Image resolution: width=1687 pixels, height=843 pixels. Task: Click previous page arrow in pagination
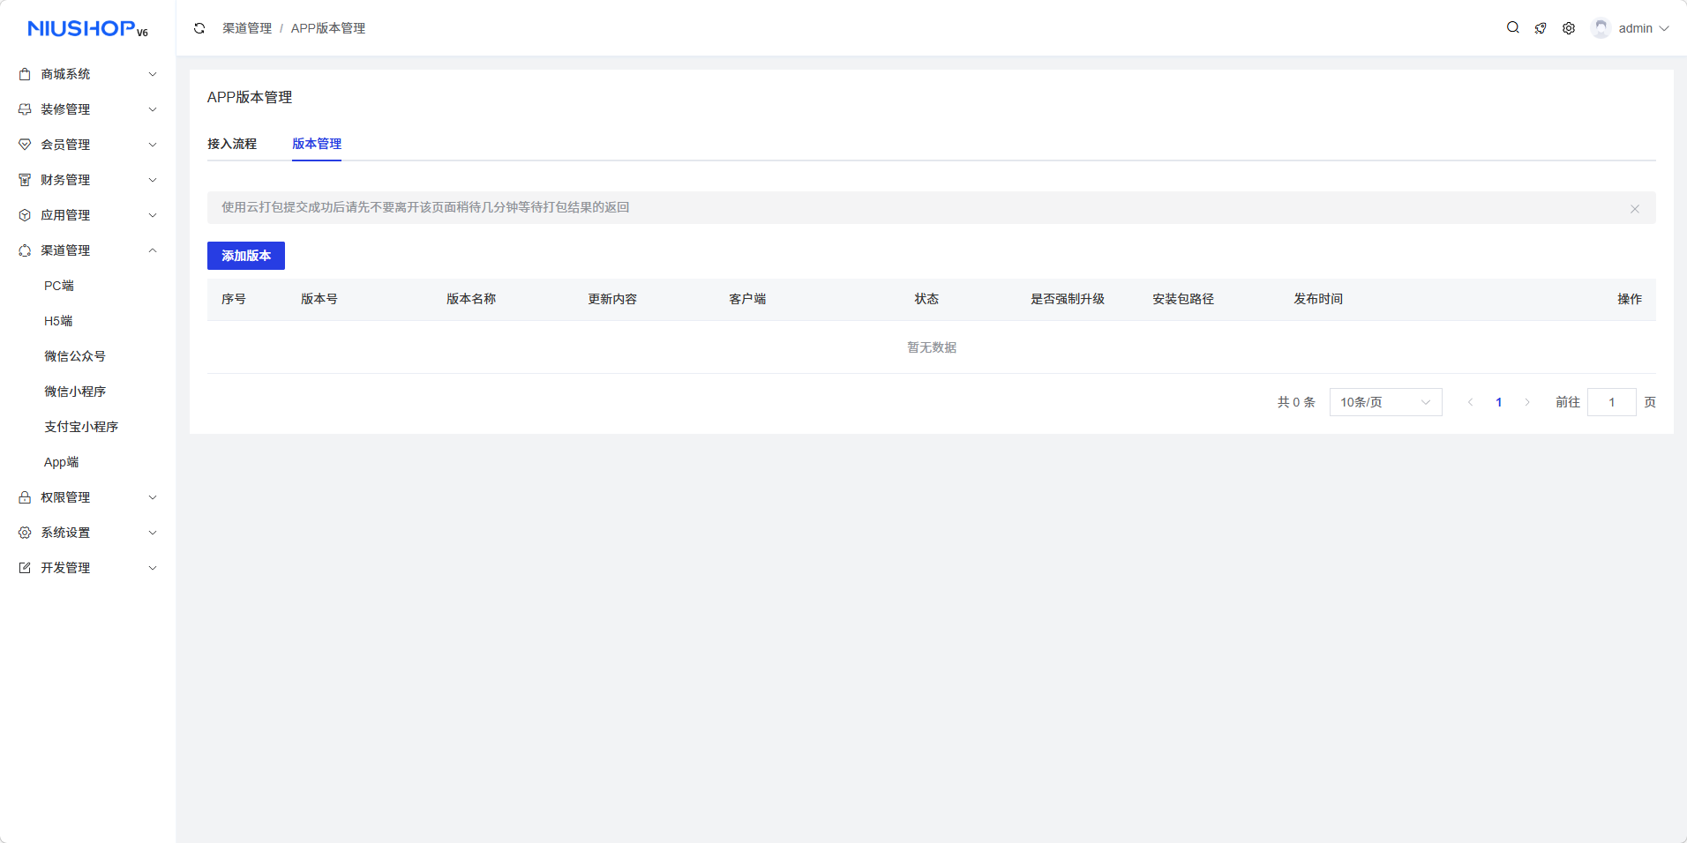click(1470, 402)
